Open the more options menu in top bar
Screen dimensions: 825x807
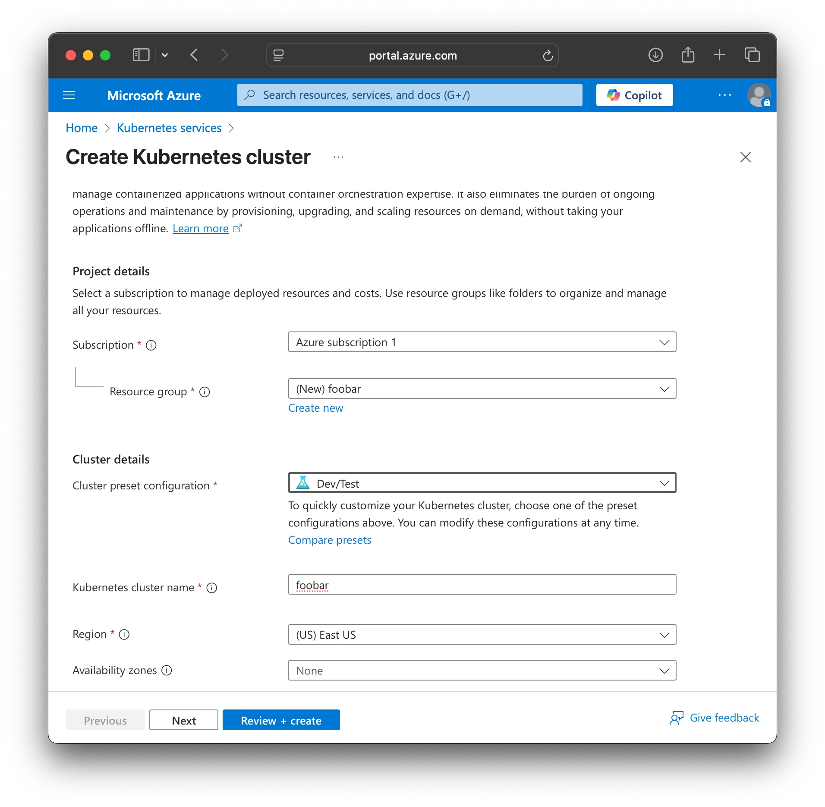click(725, 95)
